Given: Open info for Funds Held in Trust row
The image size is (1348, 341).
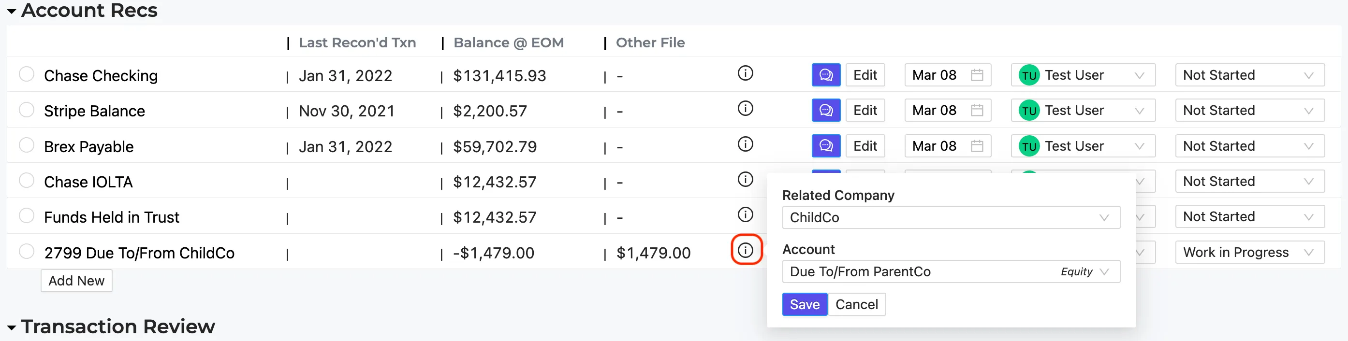Looking at the screenshot, I should coord(745,214).
